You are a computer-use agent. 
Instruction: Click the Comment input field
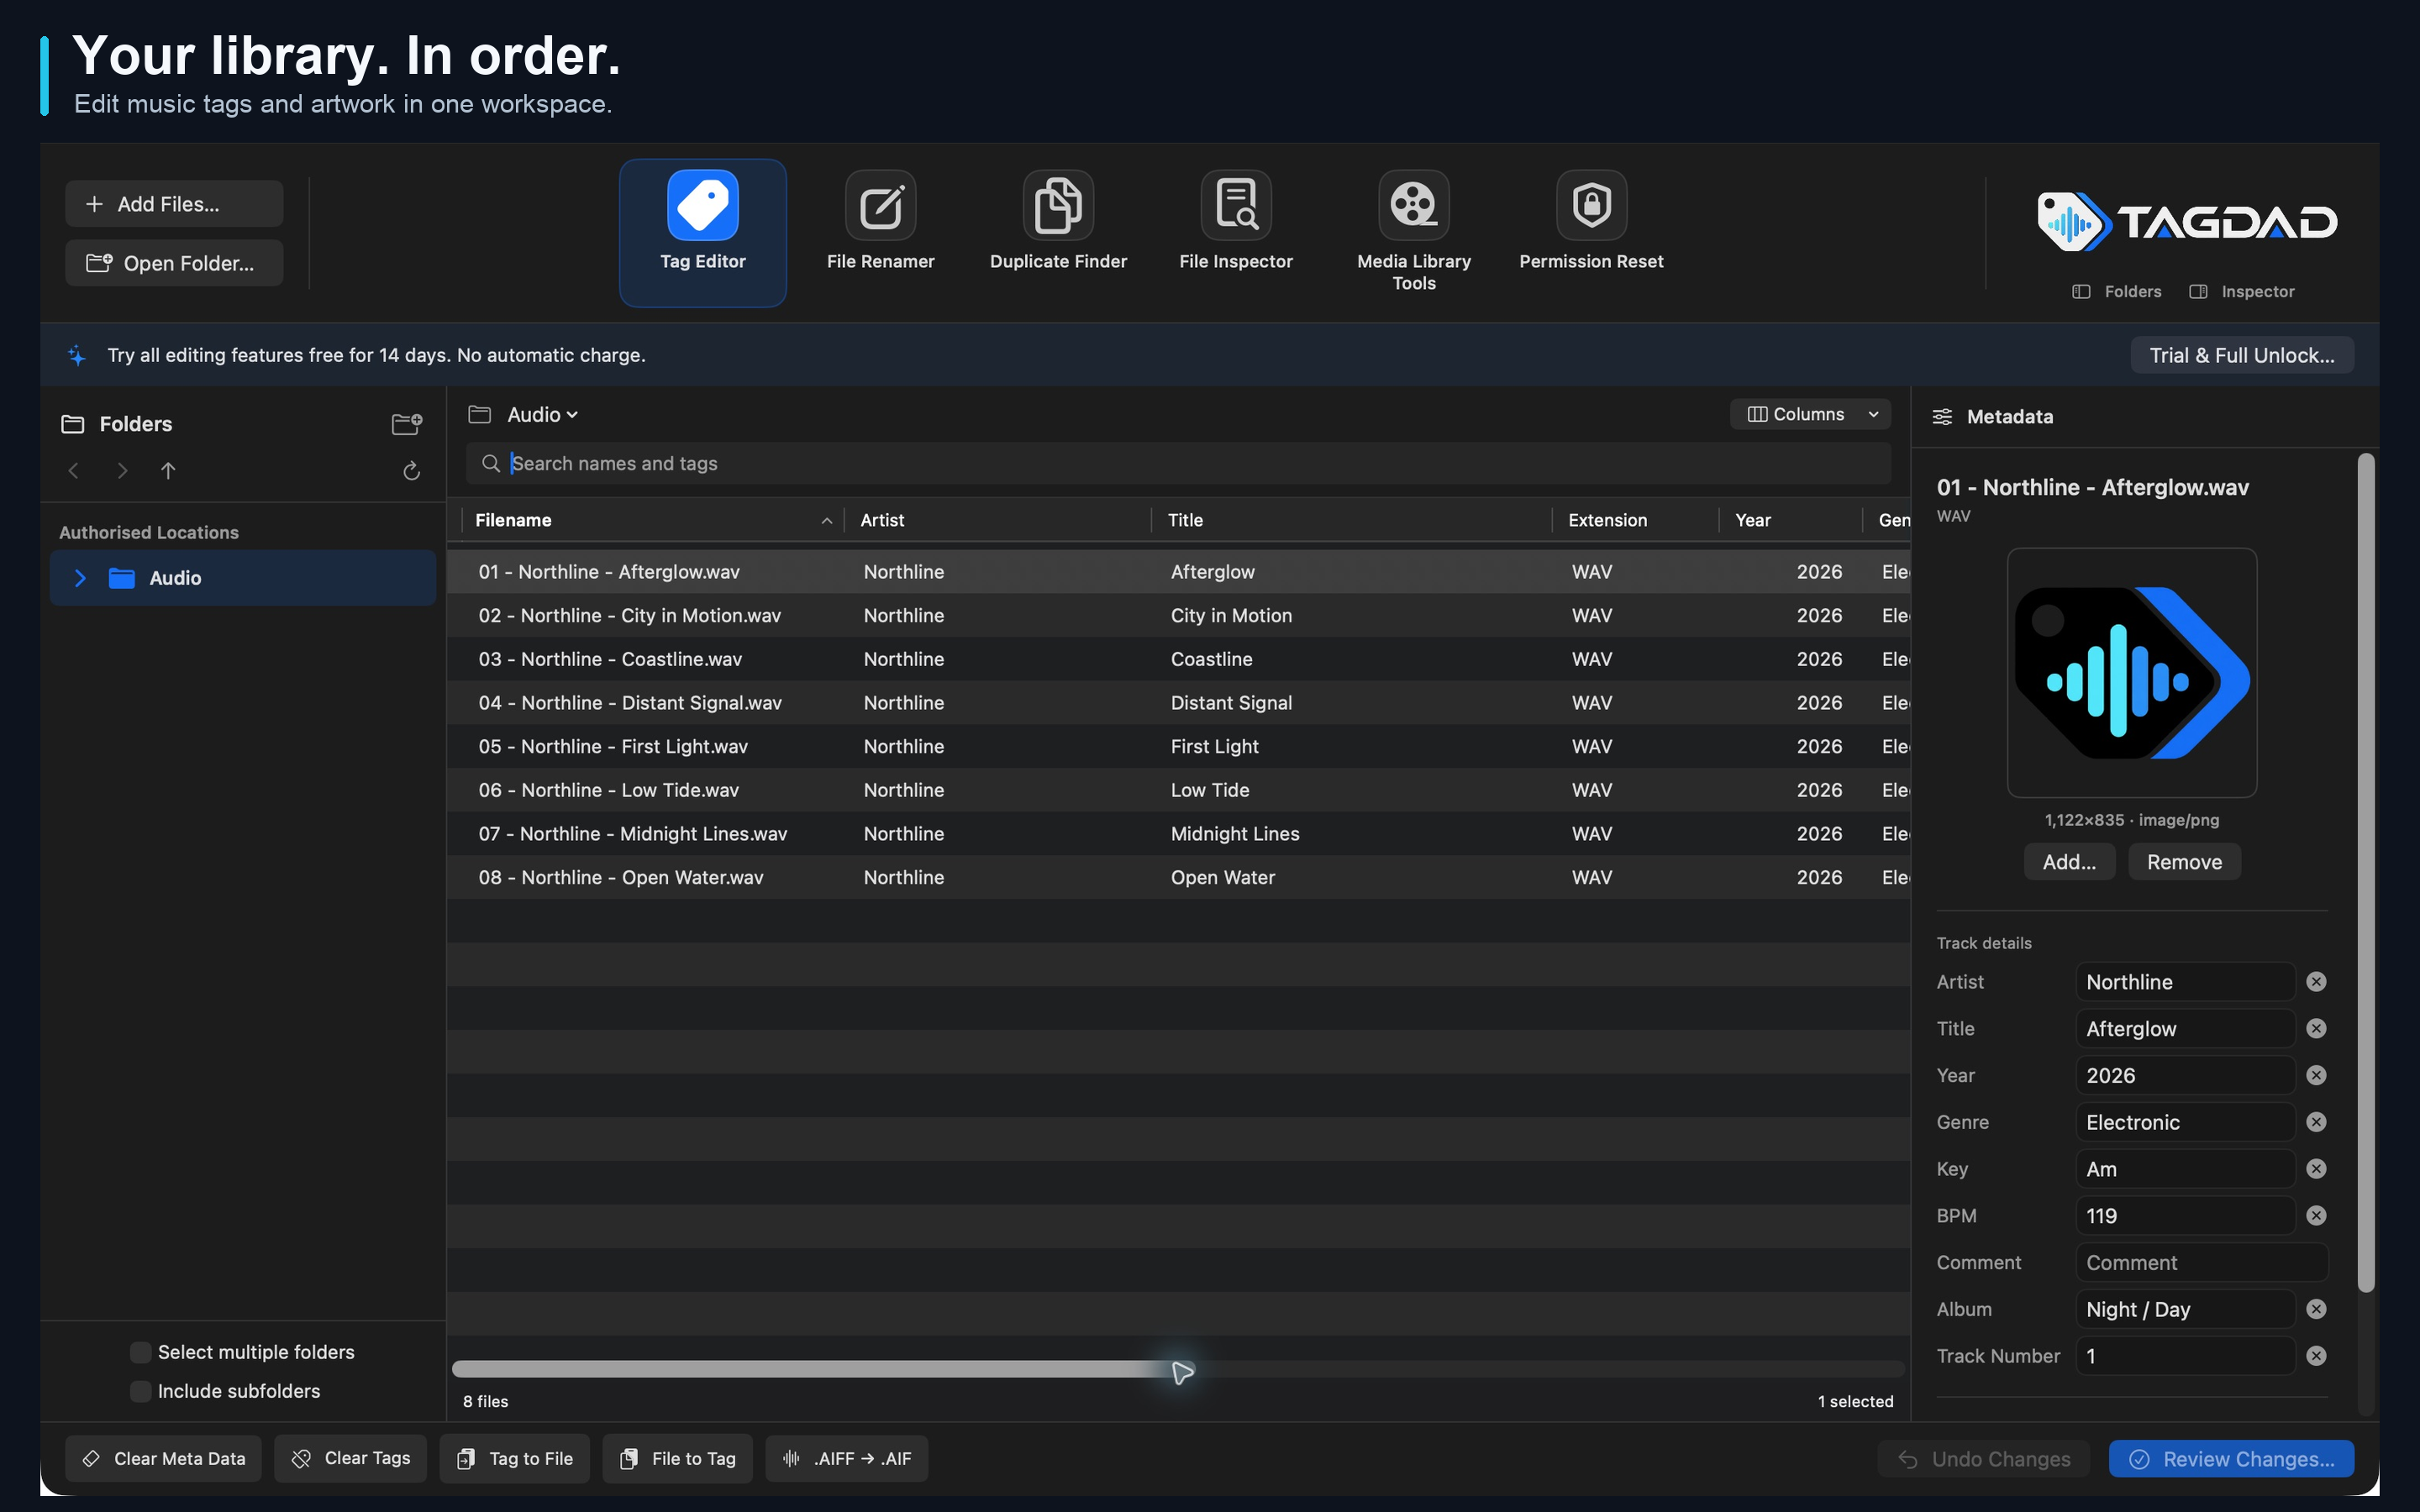pyautogui.click(x=2202, y=1263)
